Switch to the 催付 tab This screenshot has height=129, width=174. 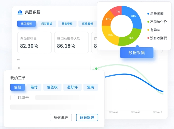pyautogui.click(x=34, y=87)
